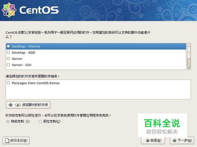Click the scroll down arrow of software list

(189, 68)
